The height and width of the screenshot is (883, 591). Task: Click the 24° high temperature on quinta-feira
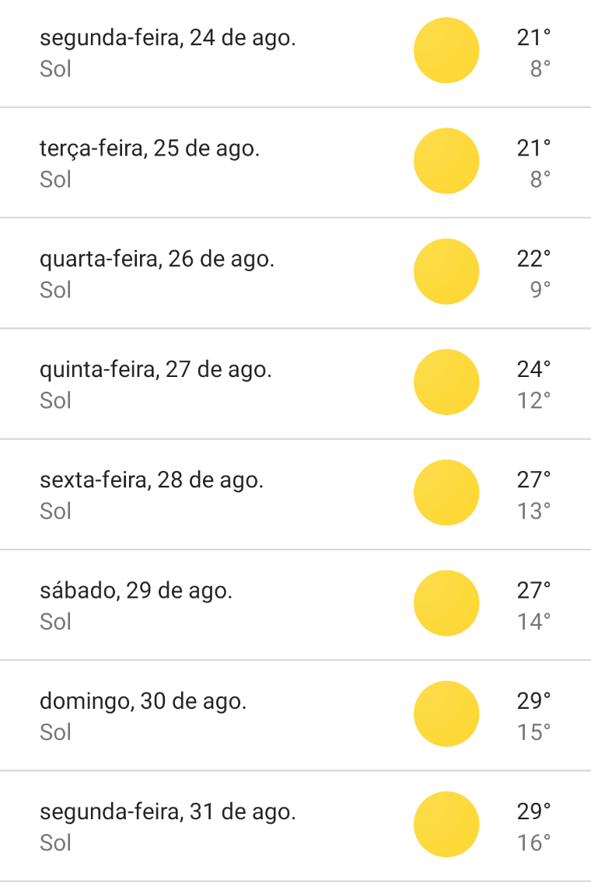533,368
